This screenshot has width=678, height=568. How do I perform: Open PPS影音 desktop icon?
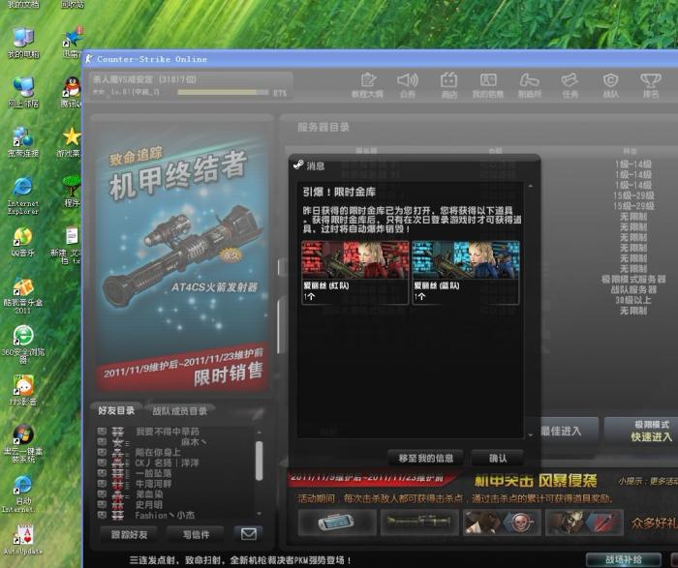[23, 391]
